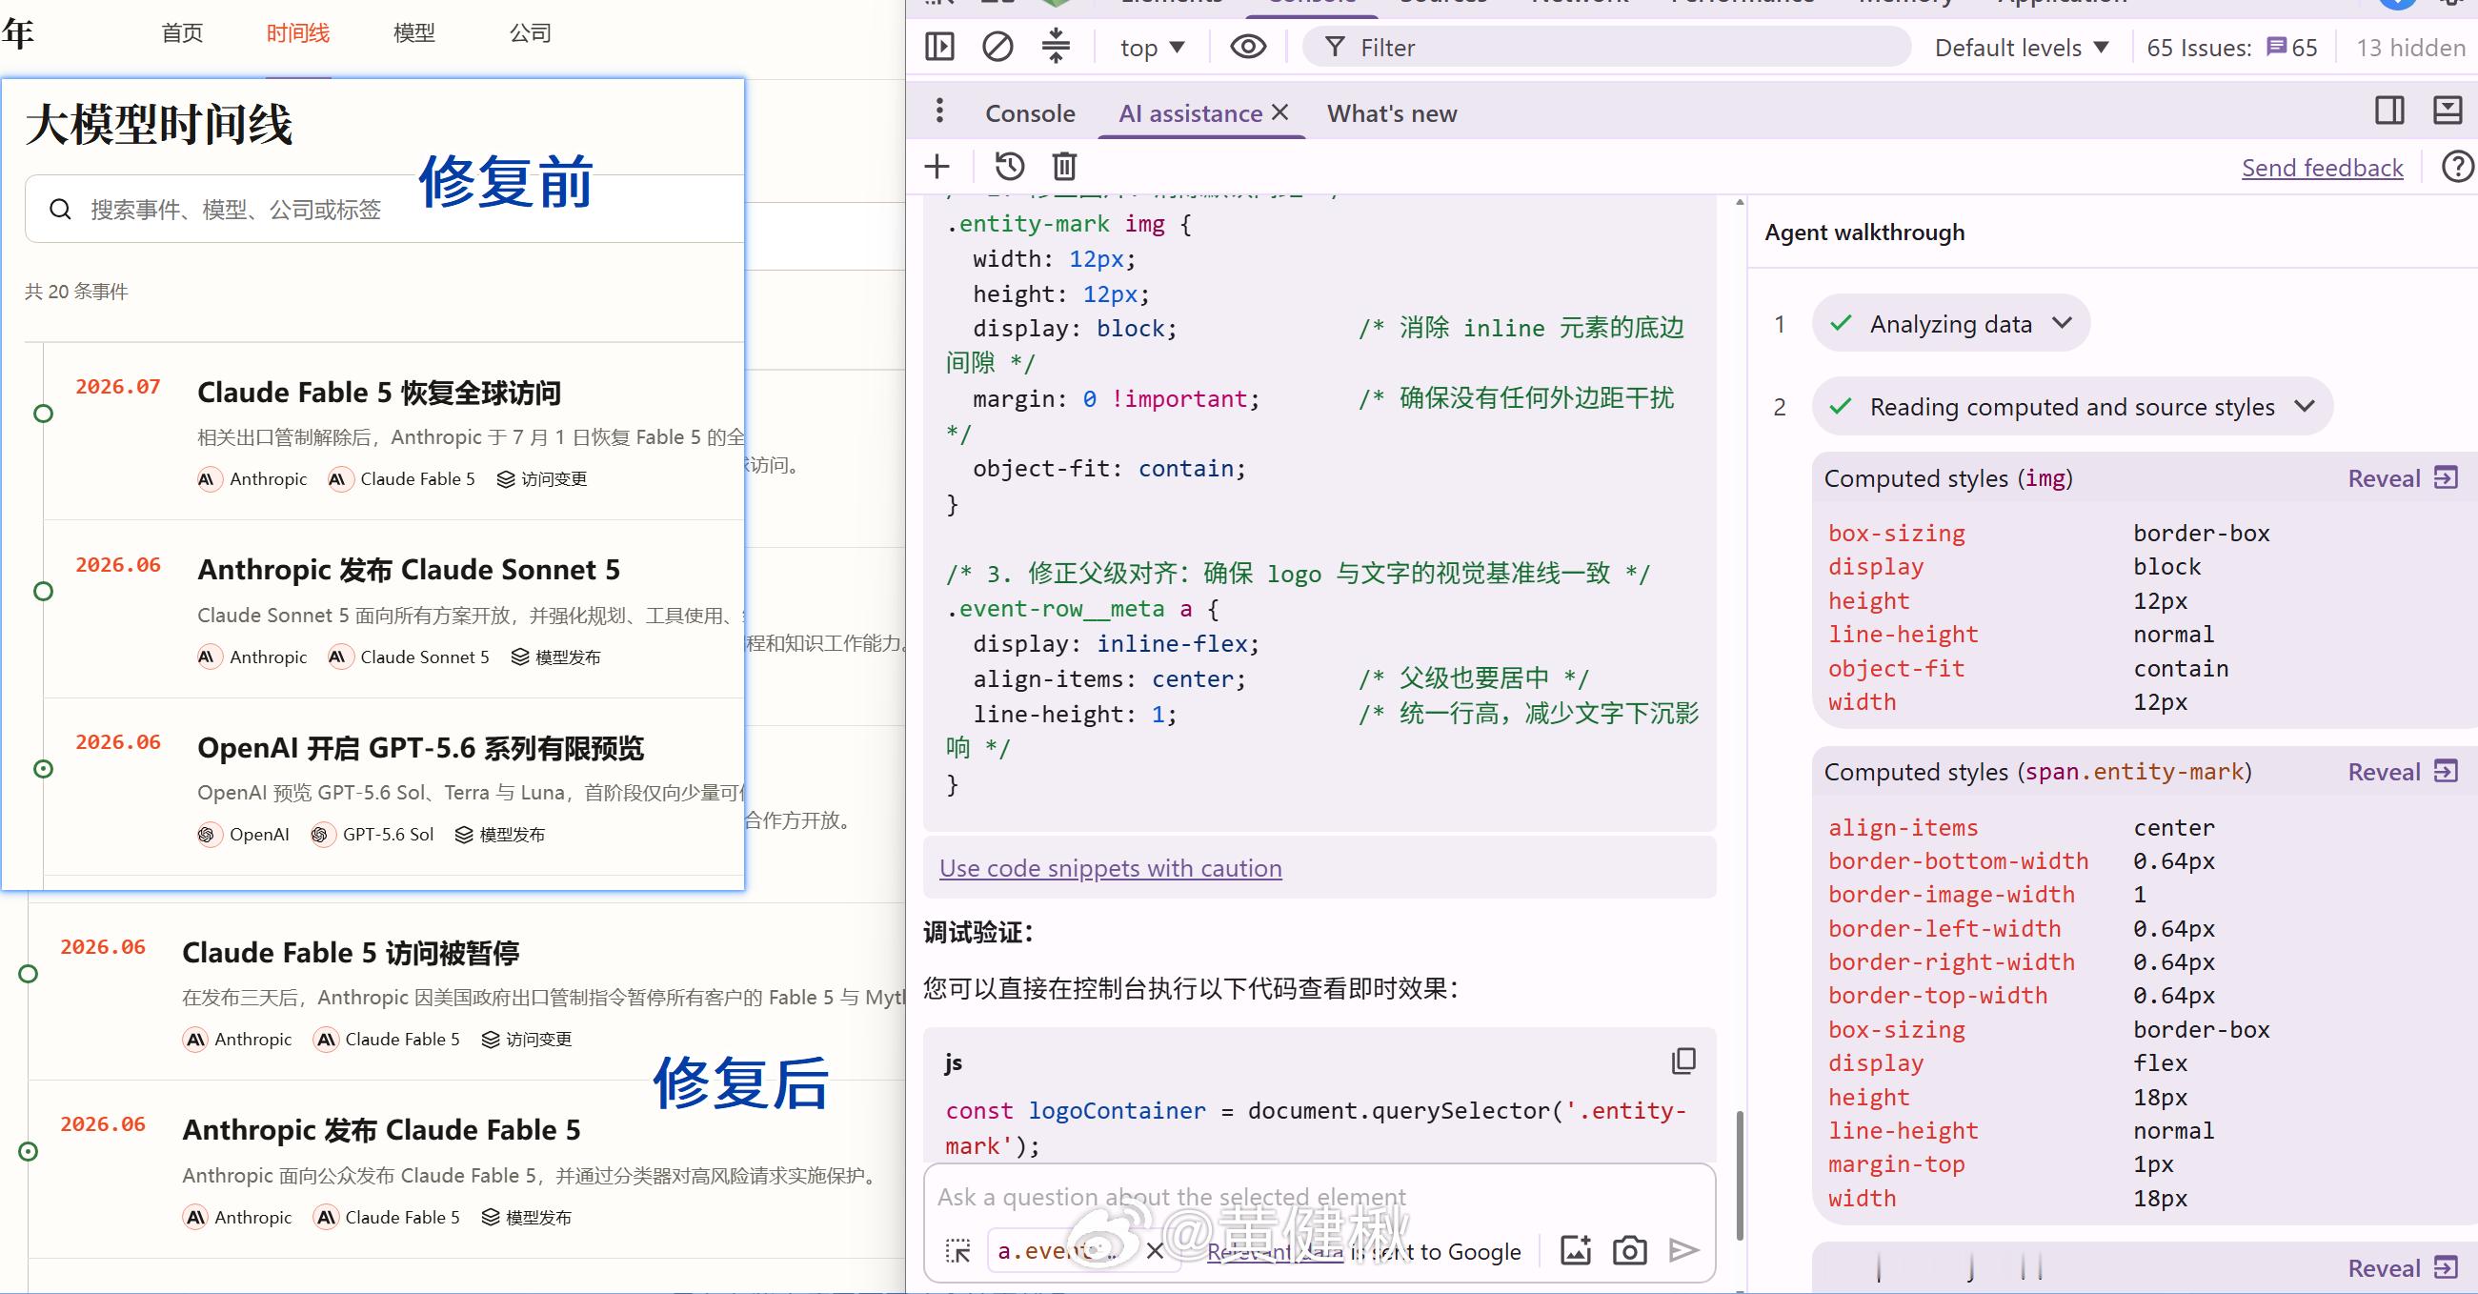This screenshot has width=2478, height=1294.
Task: Click the Send feedback link
Action: (x=2321, y=168)
